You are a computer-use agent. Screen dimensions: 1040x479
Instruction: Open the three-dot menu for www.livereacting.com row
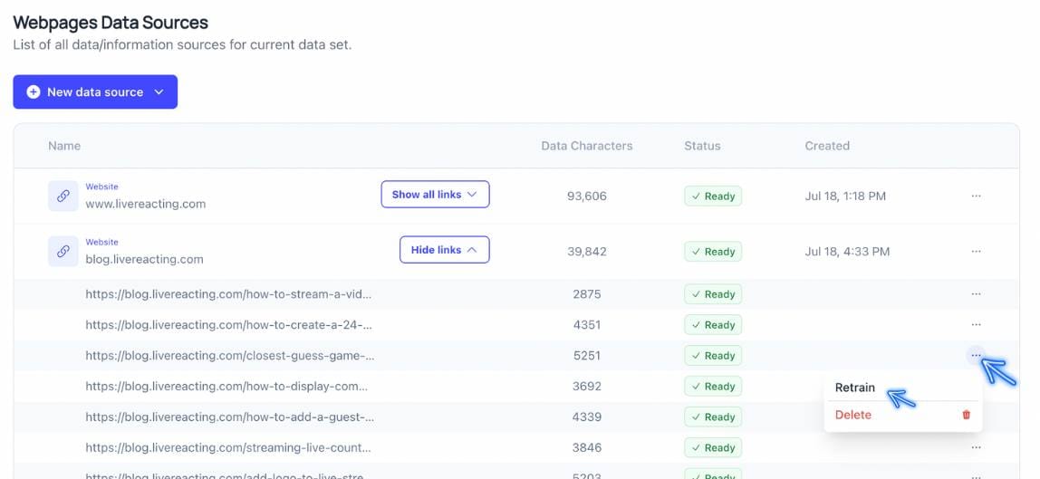tap(976, 196)
